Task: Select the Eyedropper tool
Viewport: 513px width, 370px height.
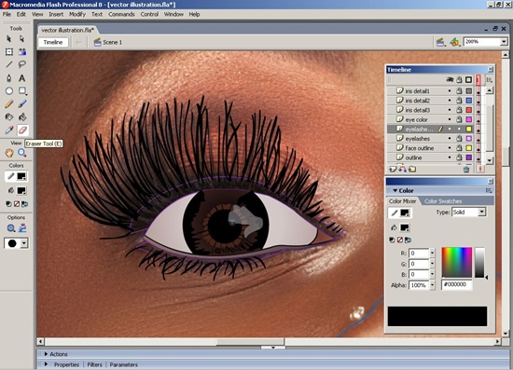Action: 9,130
